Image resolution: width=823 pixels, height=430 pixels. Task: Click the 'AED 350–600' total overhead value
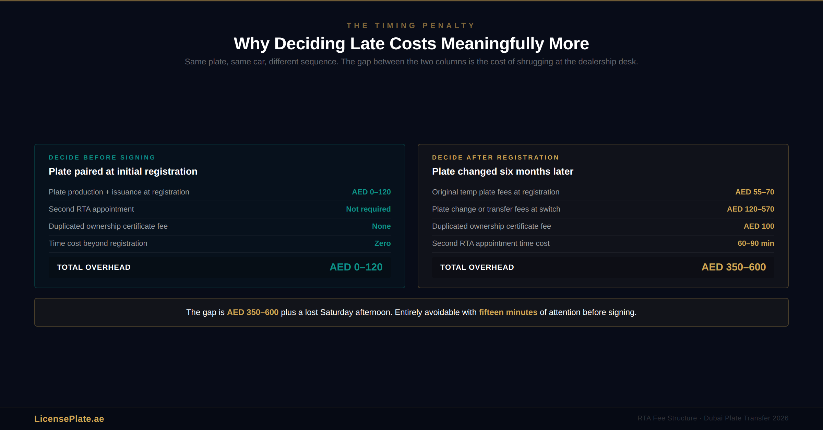click(x=733, y=267)
